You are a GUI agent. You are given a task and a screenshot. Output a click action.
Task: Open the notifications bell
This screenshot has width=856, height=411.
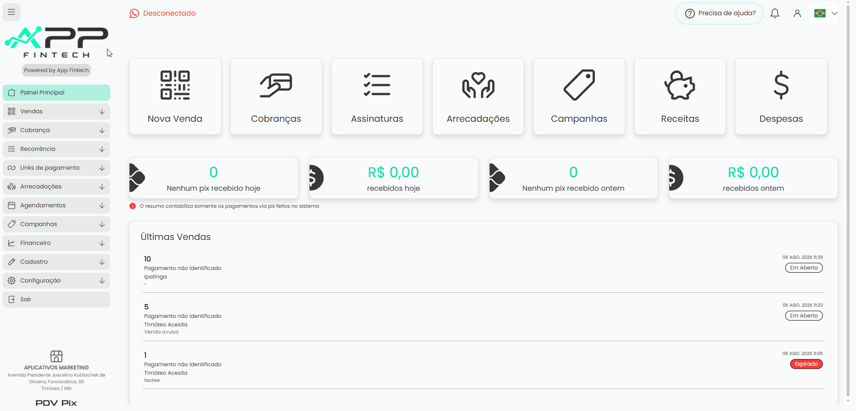tap(775, 13)
